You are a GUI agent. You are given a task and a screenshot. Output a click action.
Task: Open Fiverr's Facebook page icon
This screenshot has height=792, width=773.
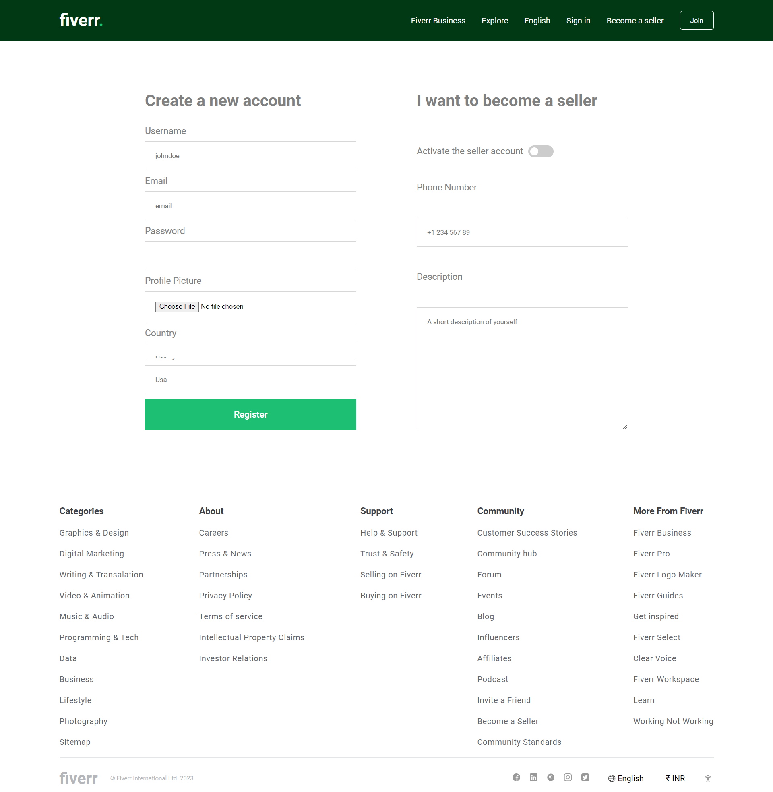pyautogui.click(x=516, y=778)
